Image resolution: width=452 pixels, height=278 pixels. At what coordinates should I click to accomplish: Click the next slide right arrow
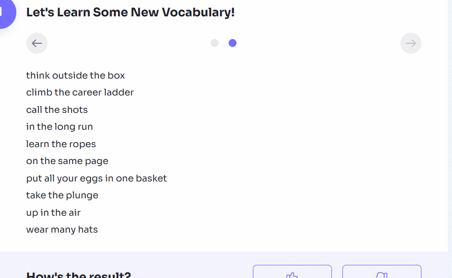(411, 43)
